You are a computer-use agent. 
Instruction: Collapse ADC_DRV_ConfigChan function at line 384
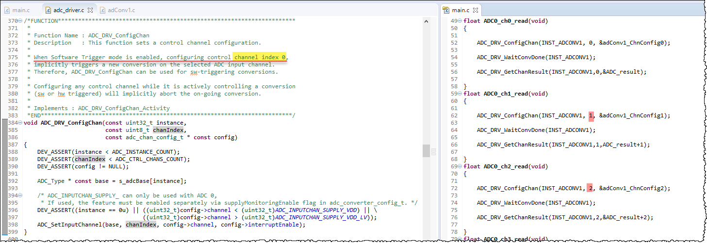pyautogui.click(x=20, y=123)
